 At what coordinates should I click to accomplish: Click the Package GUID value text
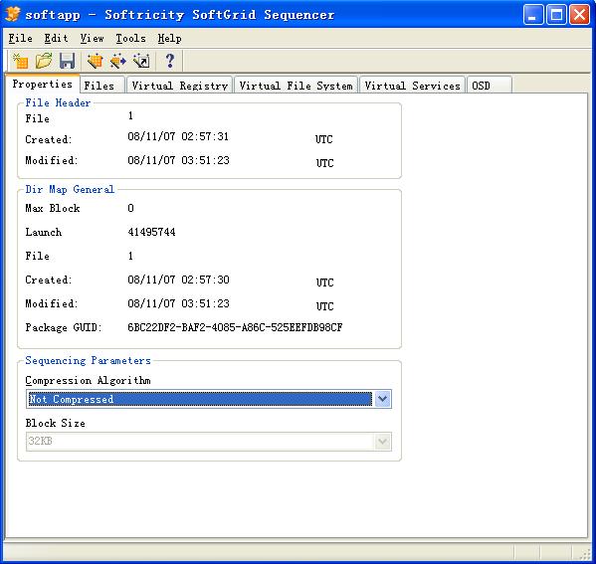click(235, 327)
